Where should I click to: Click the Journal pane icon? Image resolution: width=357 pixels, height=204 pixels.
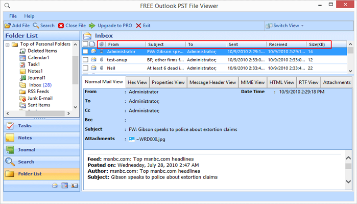[x=10, y=150]
